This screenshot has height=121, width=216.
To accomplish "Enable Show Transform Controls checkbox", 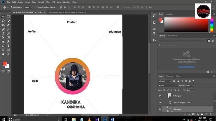I will click(x=36, y=7).
